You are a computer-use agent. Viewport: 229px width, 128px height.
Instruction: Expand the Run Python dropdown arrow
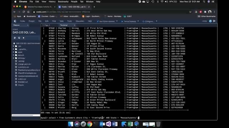click(117, 21)
